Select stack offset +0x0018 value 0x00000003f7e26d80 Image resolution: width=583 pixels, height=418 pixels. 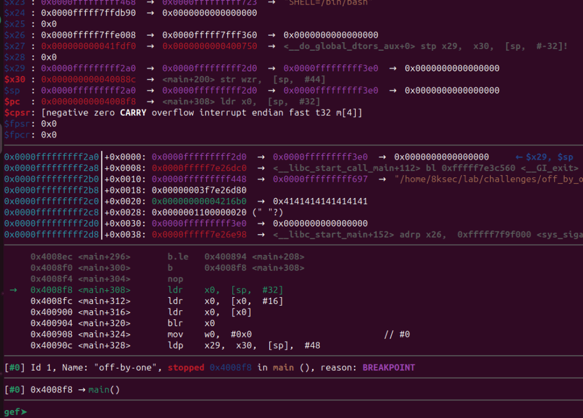[x=199, y=190]
